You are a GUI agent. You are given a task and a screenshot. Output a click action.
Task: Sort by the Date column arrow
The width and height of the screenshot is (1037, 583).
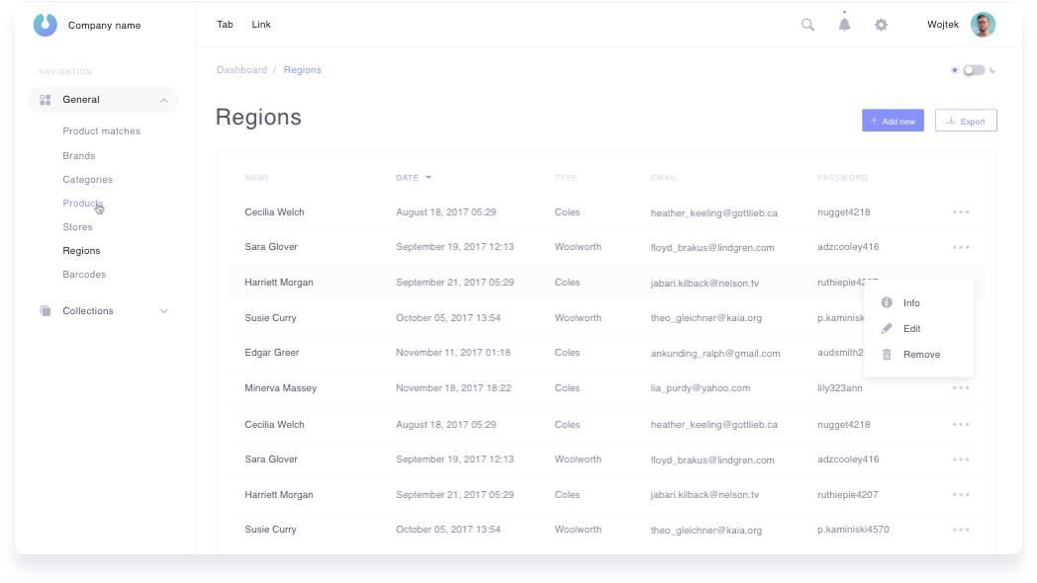point(428,178)
